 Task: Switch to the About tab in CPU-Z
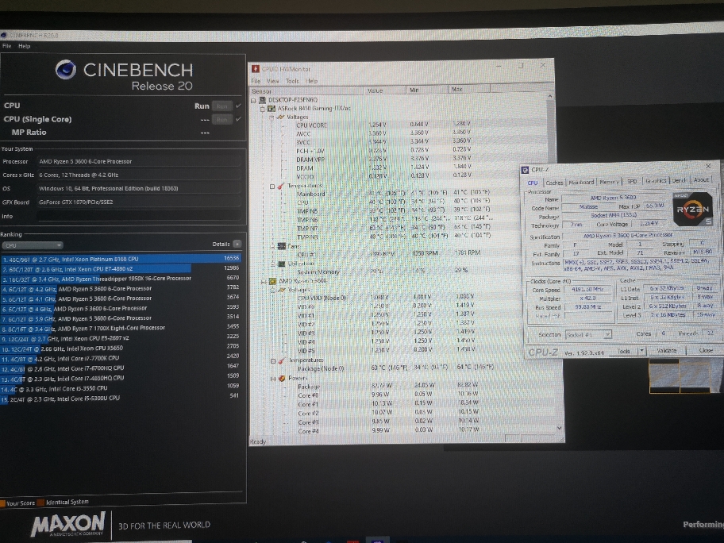[x=701, y=180]
